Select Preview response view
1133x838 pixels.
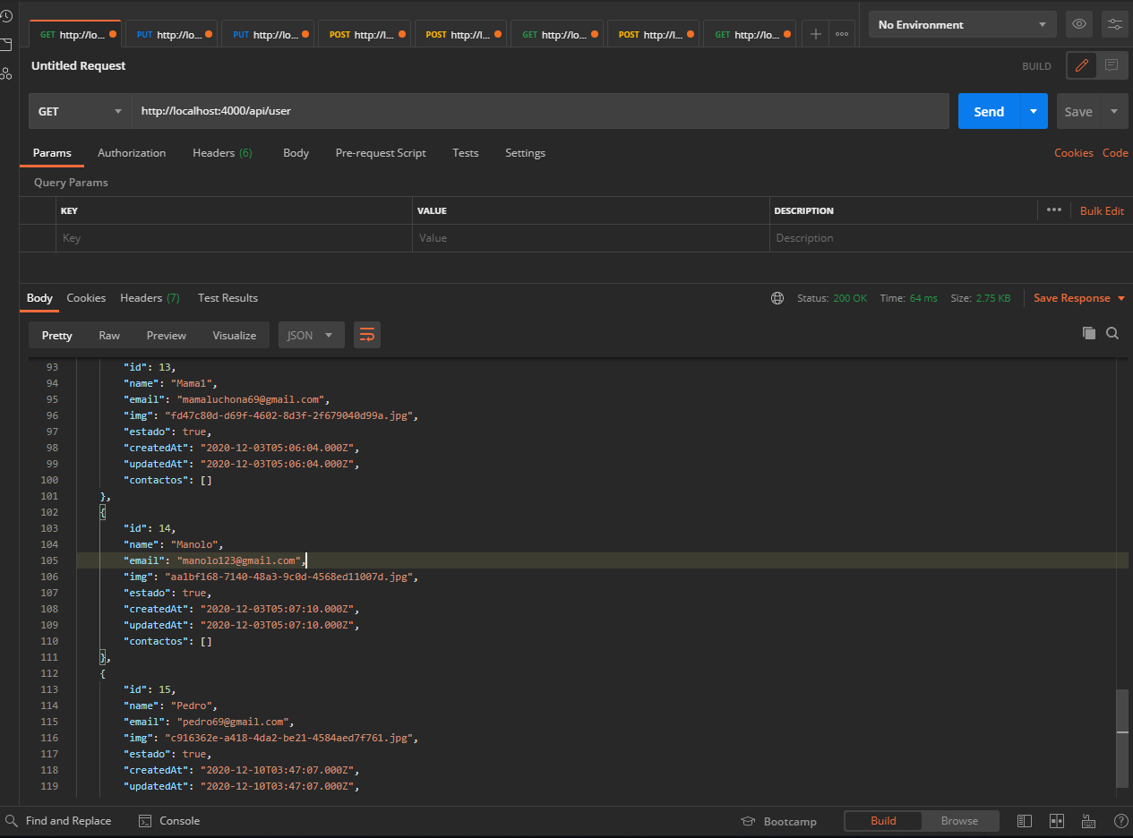pyautogui.click(x=167, y=335)
